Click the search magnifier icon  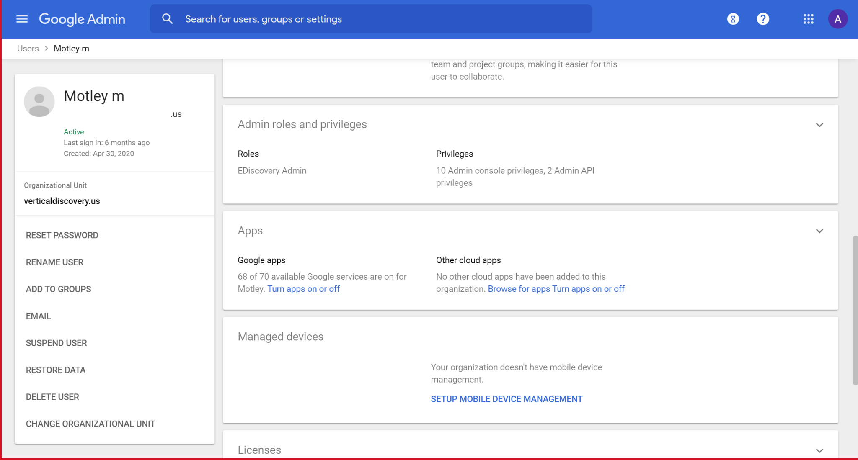click(167, 19)
